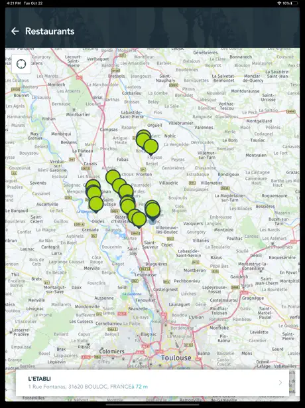This screenshot has height=408, width=305.
Task: Tap the Wi-Fi icon in status bar
Action: (x=279, y=3)
